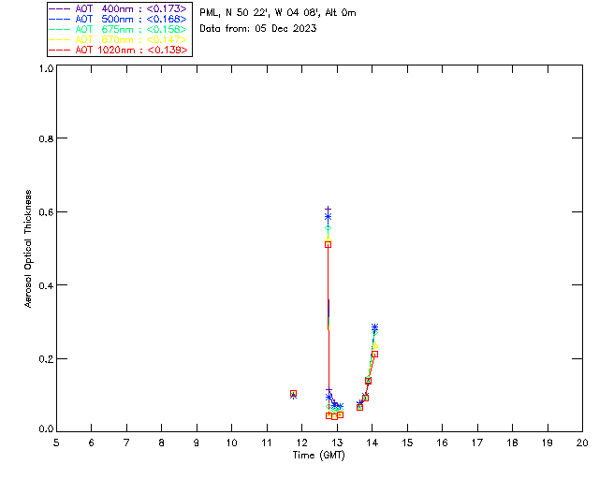Click the x-axis tick label 8

(x=162, y=443)
